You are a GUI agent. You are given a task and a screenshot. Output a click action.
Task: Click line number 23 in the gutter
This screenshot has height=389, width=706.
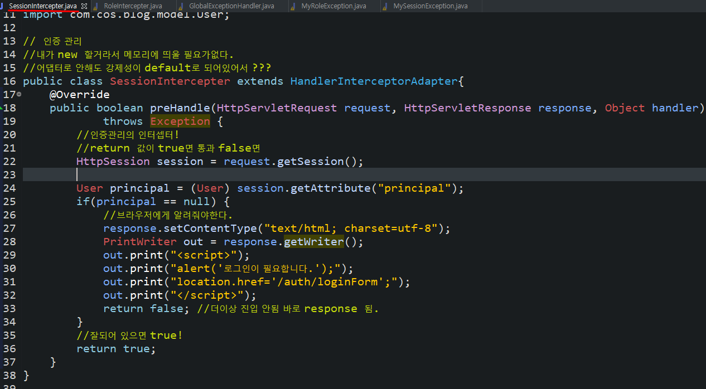tap(9, 174)
